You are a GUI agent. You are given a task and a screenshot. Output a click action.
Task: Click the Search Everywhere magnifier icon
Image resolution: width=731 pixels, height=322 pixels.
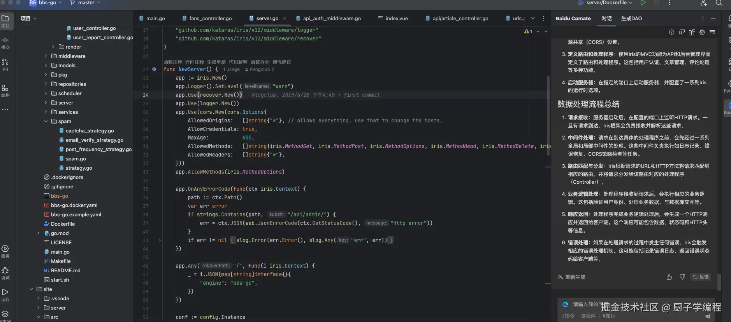719,3
